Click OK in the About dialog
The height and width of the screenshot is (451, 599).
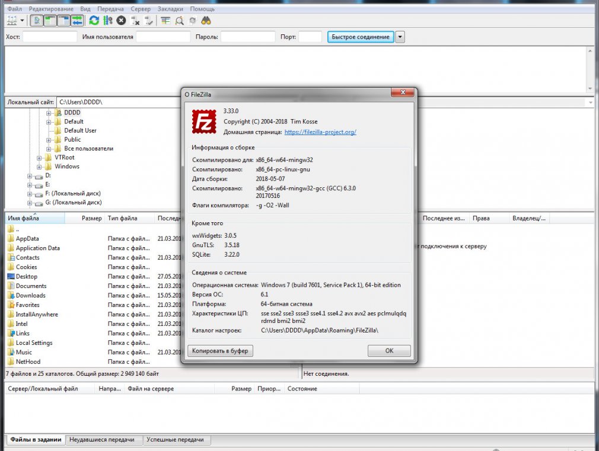(x=389, y=351)
